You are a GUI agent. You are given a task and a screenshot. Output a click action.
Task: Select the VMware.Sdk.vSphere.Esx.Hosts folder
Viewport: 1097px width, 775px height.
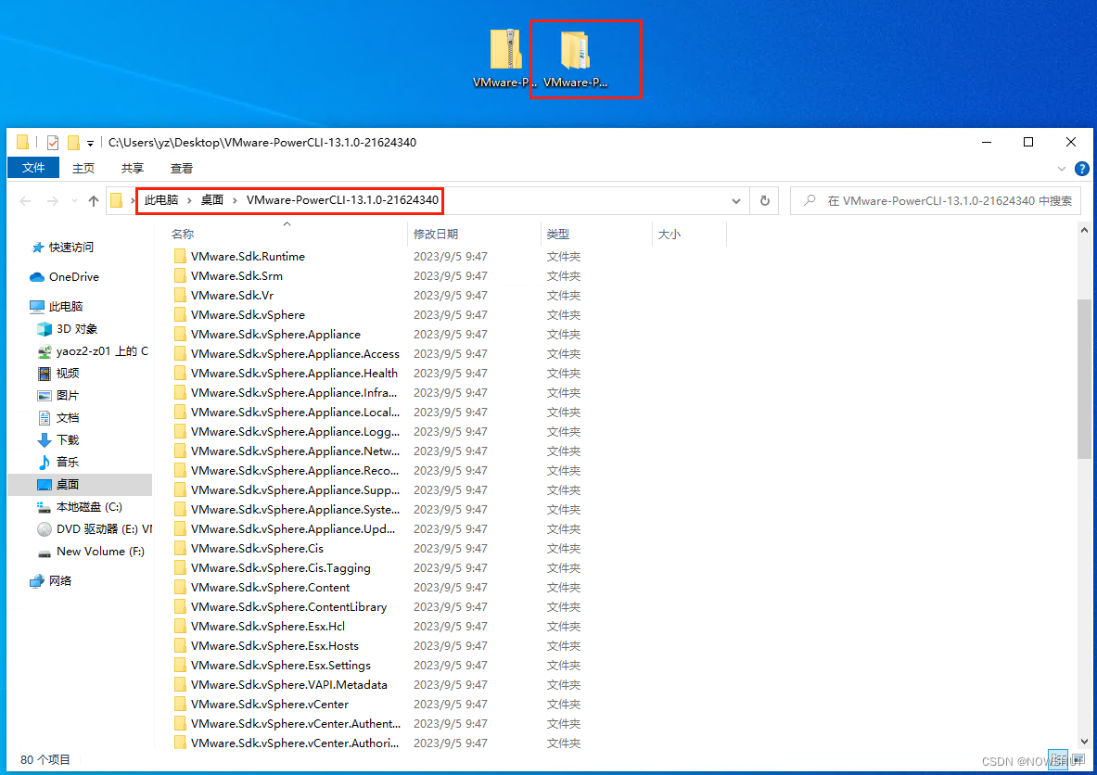point(274,646)
